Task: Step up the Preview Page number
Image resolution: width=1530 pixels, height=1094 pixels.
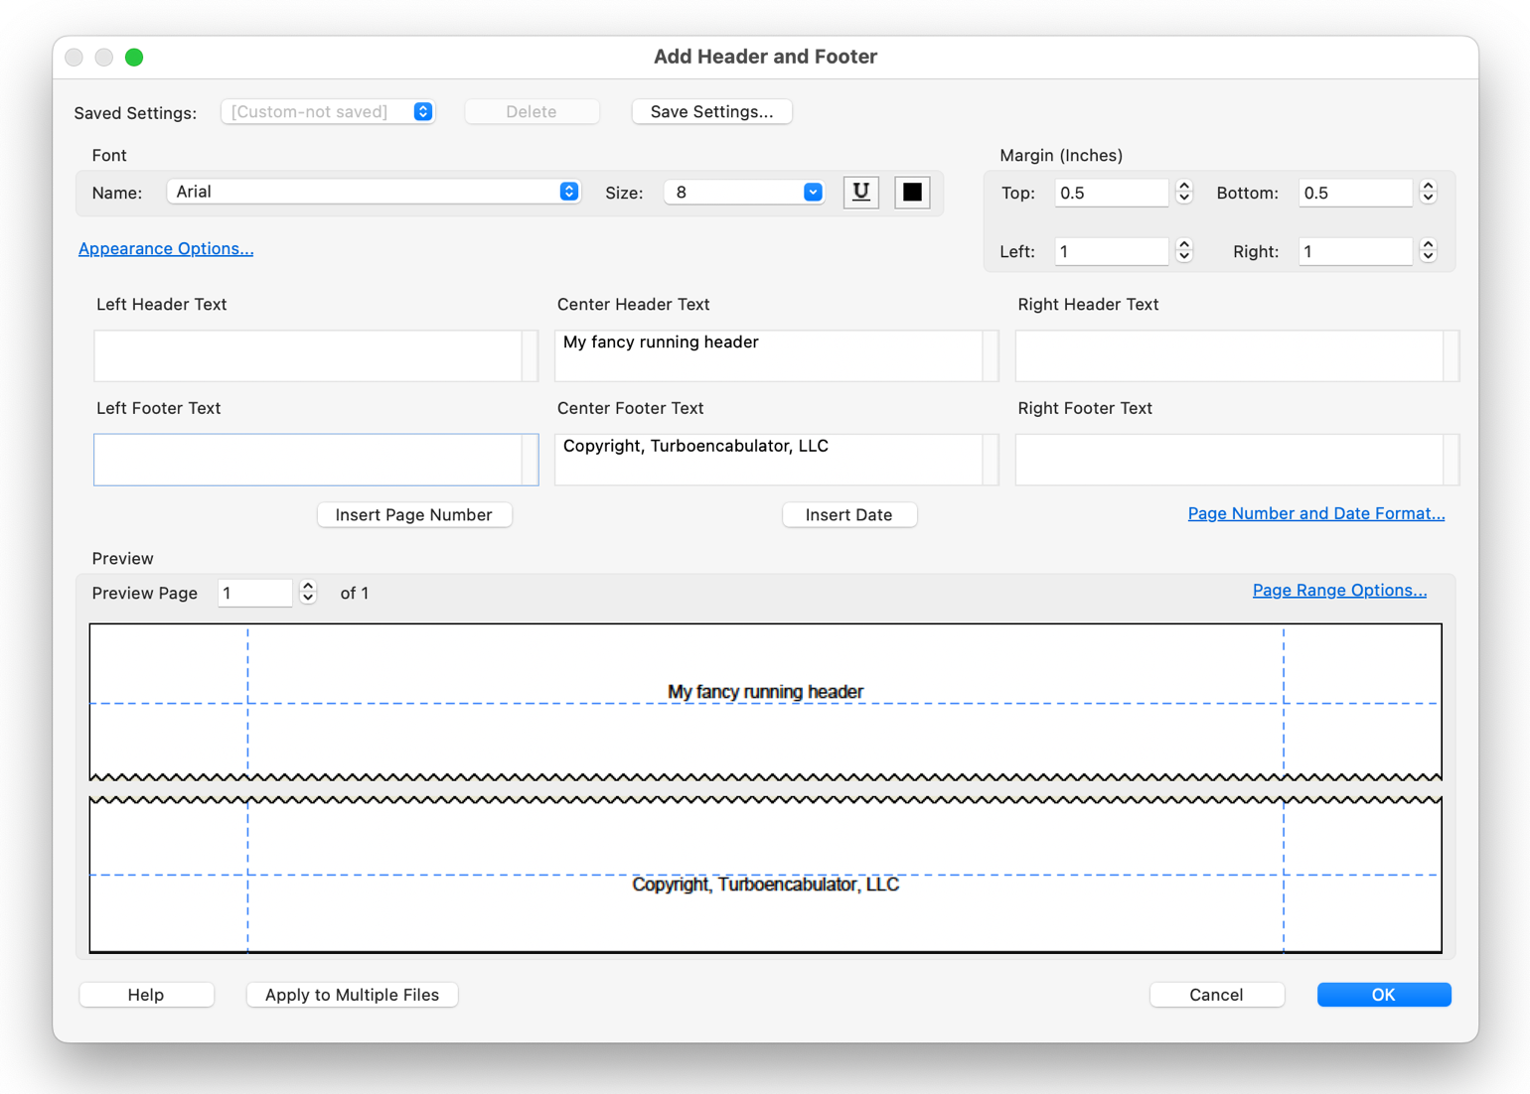Action: [308, 587]
